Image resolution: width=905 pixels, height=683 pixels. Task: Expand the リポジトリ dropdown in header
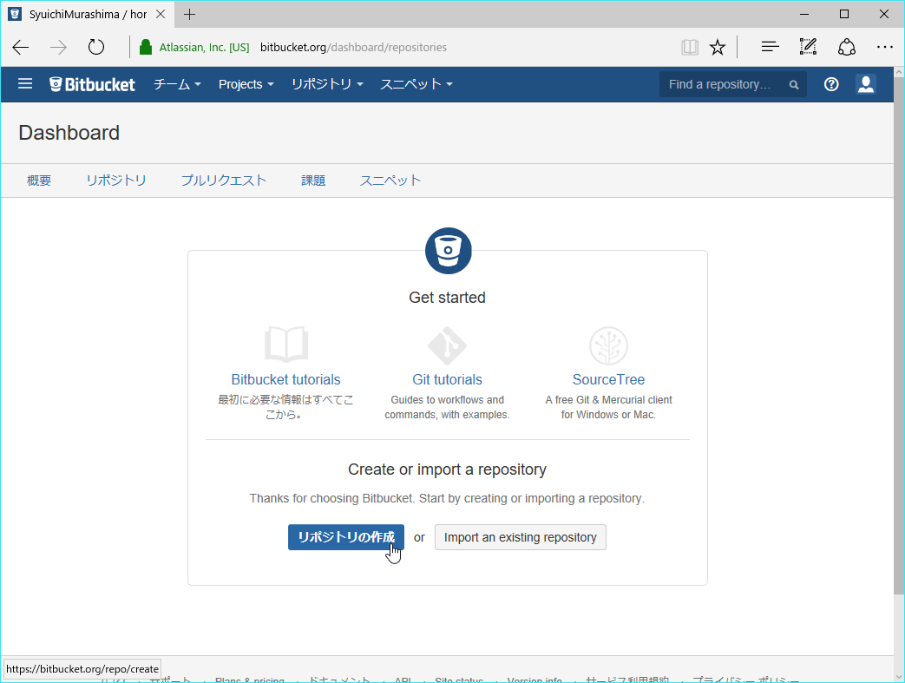click(327, 84)
